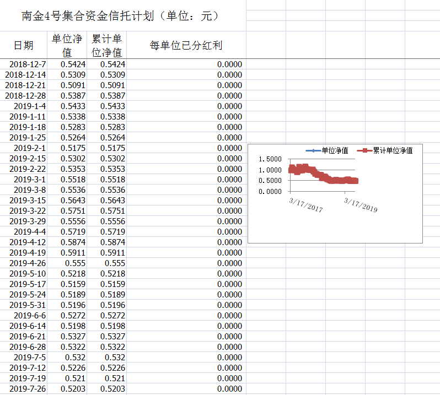This screenshot has width=440, height=395.
Task: Click 累计单位净值 value 0.5874 for 2019-4-12
Action: (x=106, y=242)
